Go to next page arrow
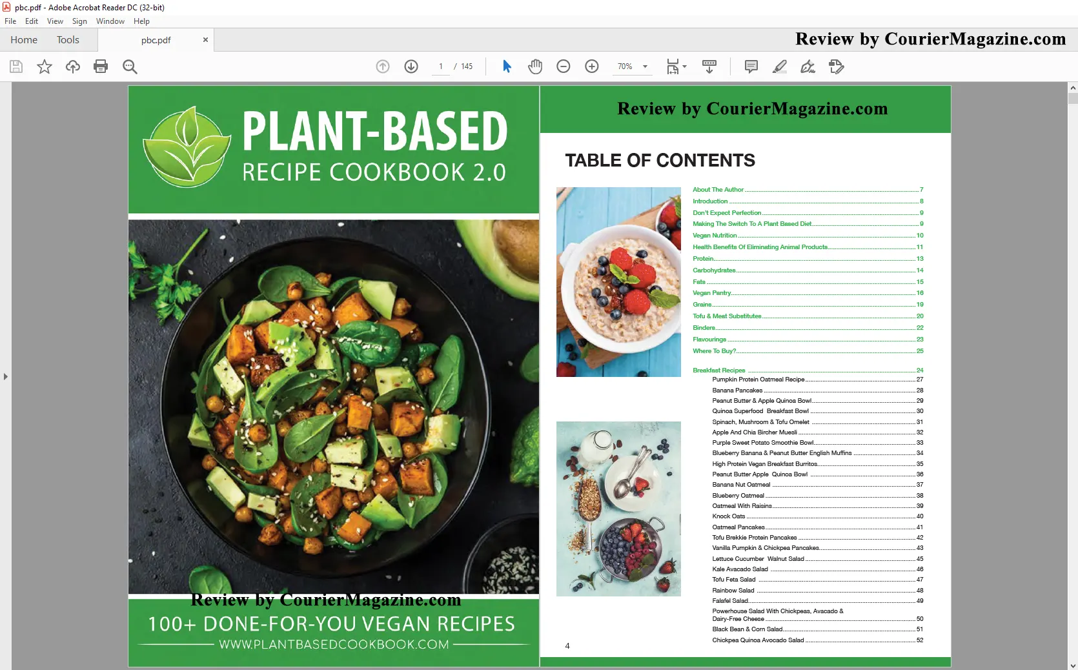The height and width of the screenshot is (670, 1078). pyautogui.click(x=411, y=66)
